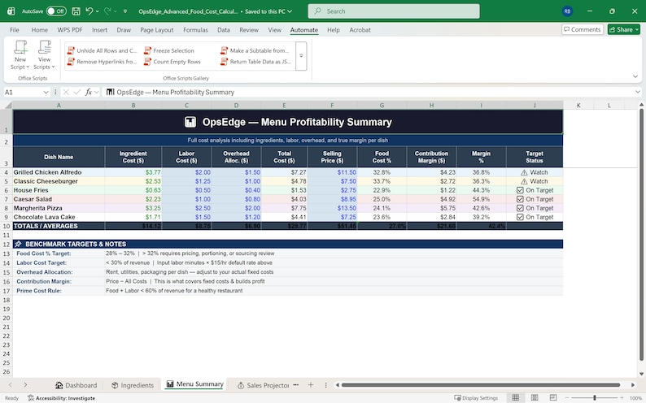Open the Saved to this PC dropdown
The image size is (646, 403).
pyautogui.click(x=290, y=11)
